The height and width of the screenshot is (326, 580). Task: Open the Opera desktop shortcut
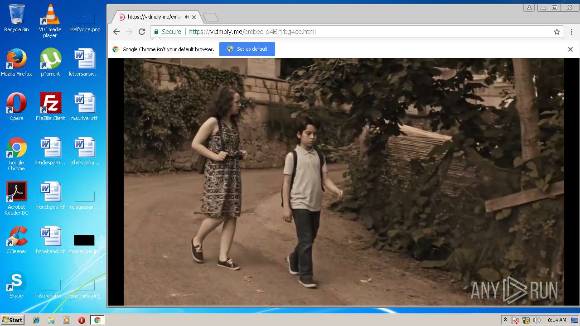click(x=16, y=107)
